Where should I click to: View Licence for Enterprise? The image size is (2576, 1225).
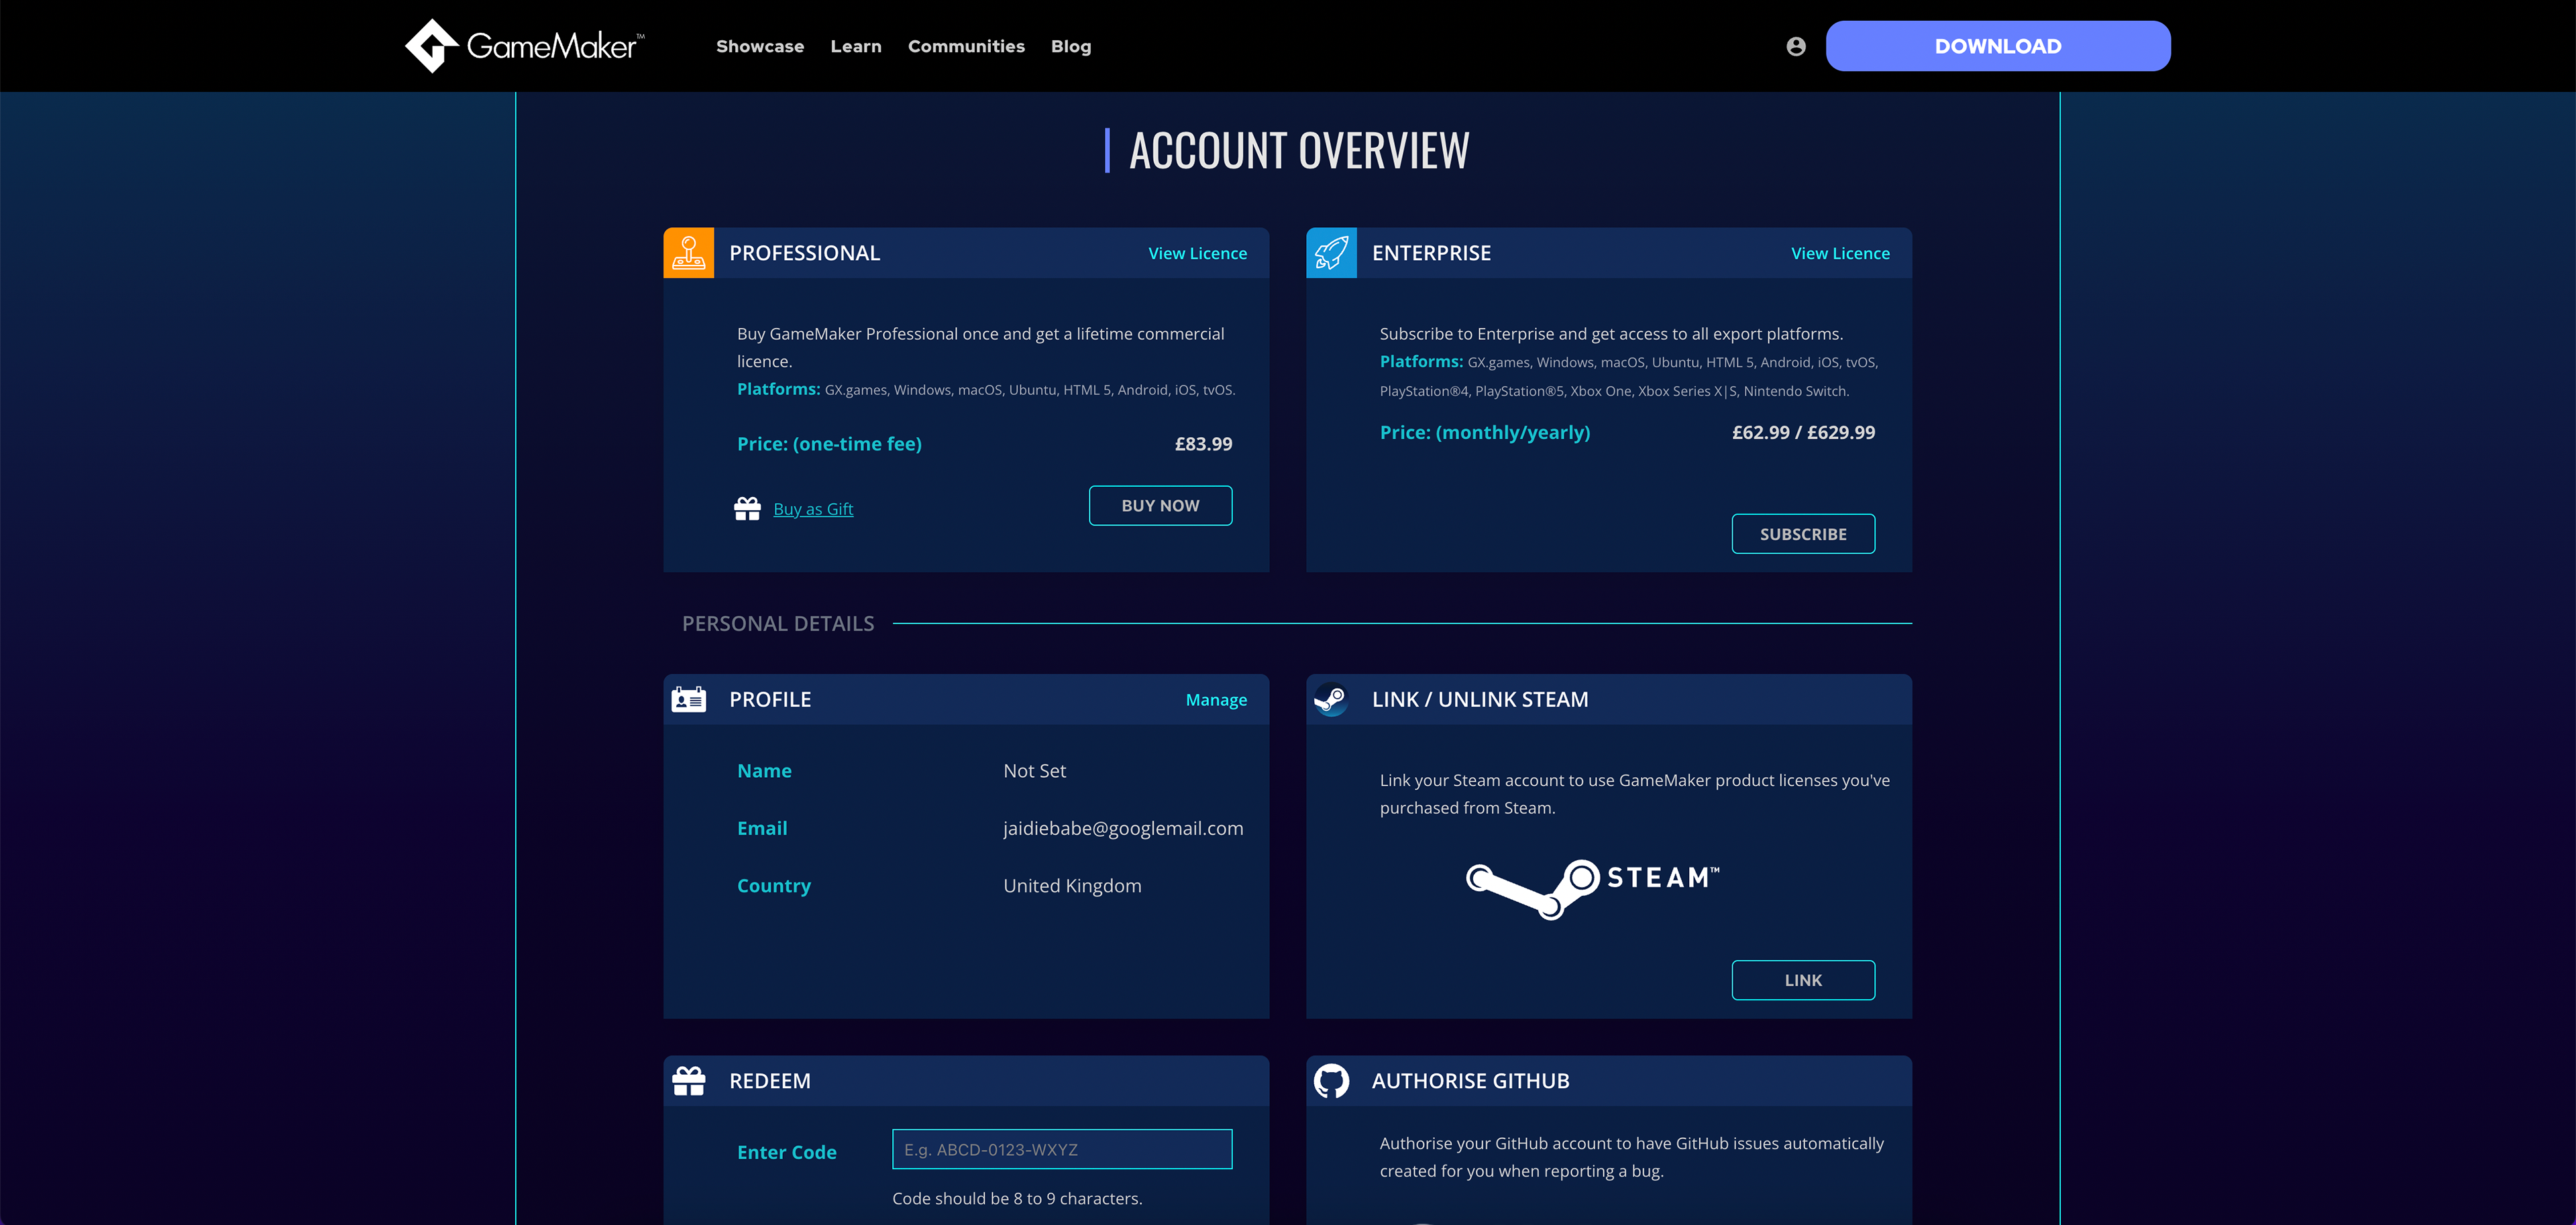point(1840,253)
